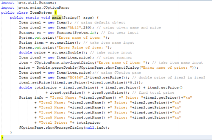This screenshot has width=212, height=140.
Task: Click the highlighted opening brace after ItemDriver
Action: click(56, 13)
